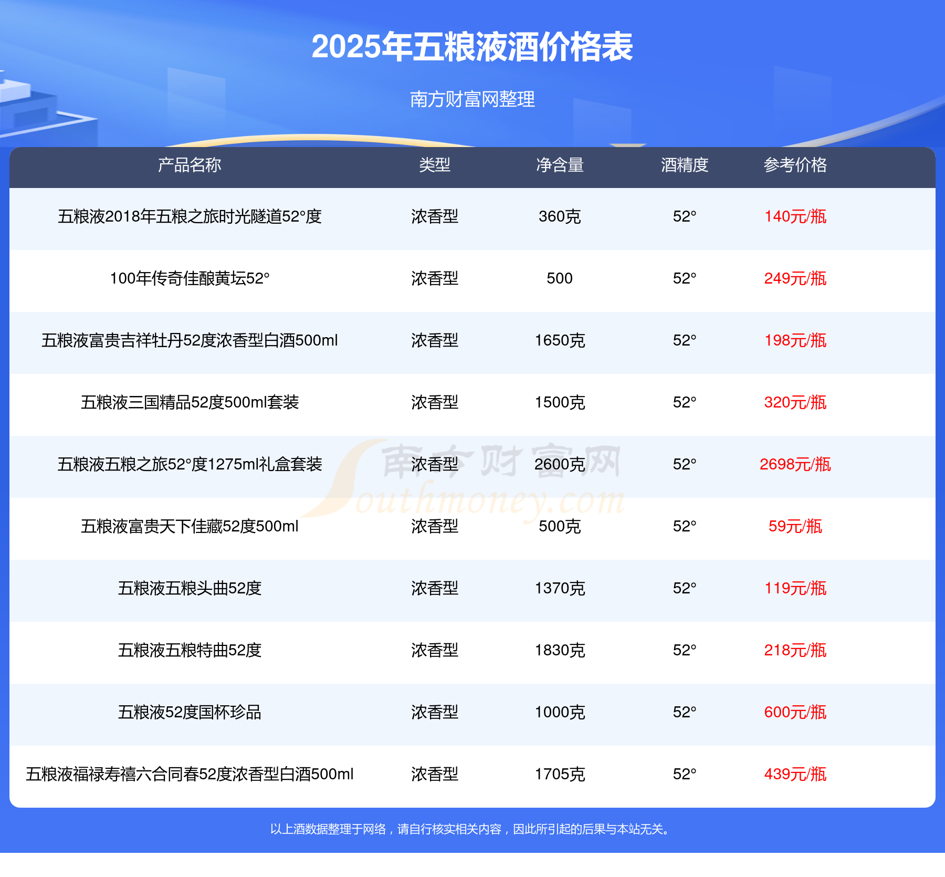Select 五粮液富贵天下佳藏52度500ml product name
The height and width of the screenshot is (877, 945).
pyautogui.click(x=190, y=526)
